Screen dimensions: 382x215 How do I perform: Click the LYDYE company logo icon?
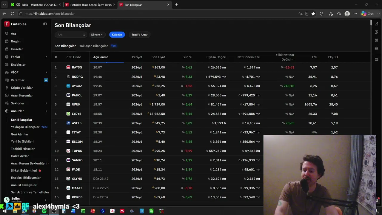[68, 114]
